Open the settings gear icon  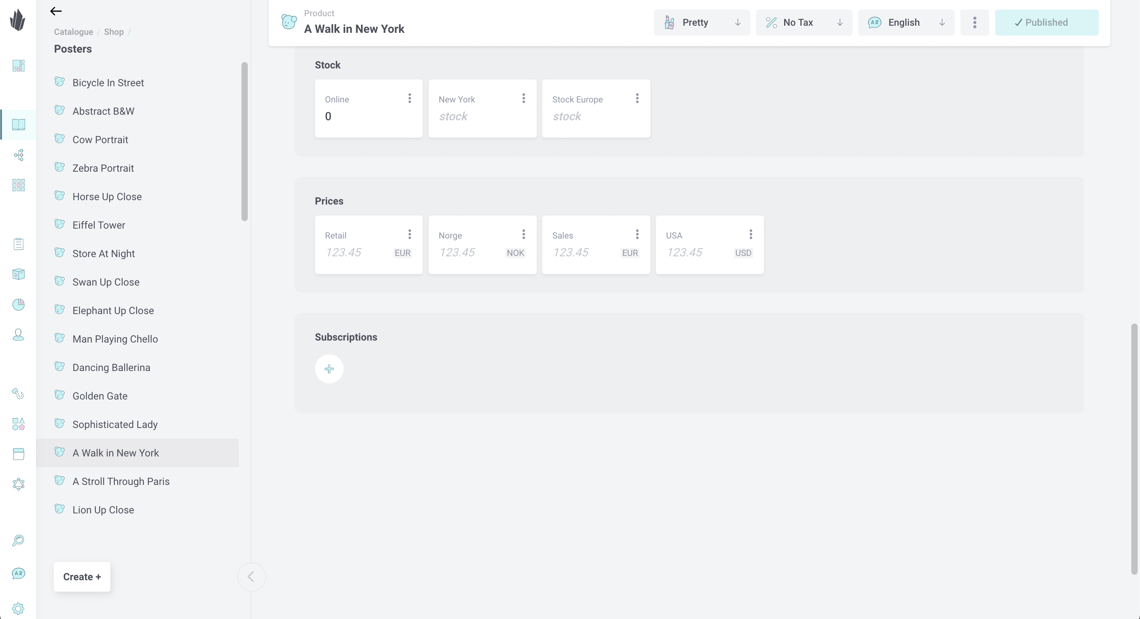click(18, 608)
